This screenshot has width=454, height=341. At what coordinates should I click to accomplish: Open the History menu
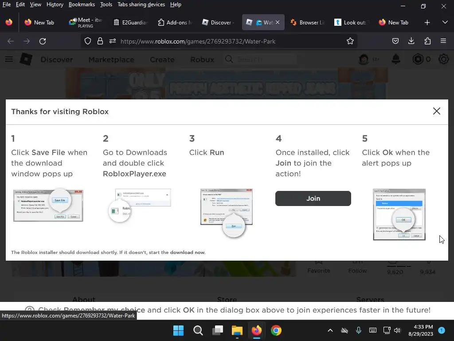(x=55, y=4)
